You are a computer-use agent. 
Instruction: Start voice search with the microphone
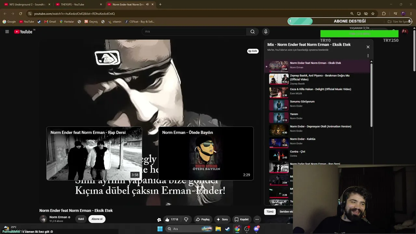(266, 32)
